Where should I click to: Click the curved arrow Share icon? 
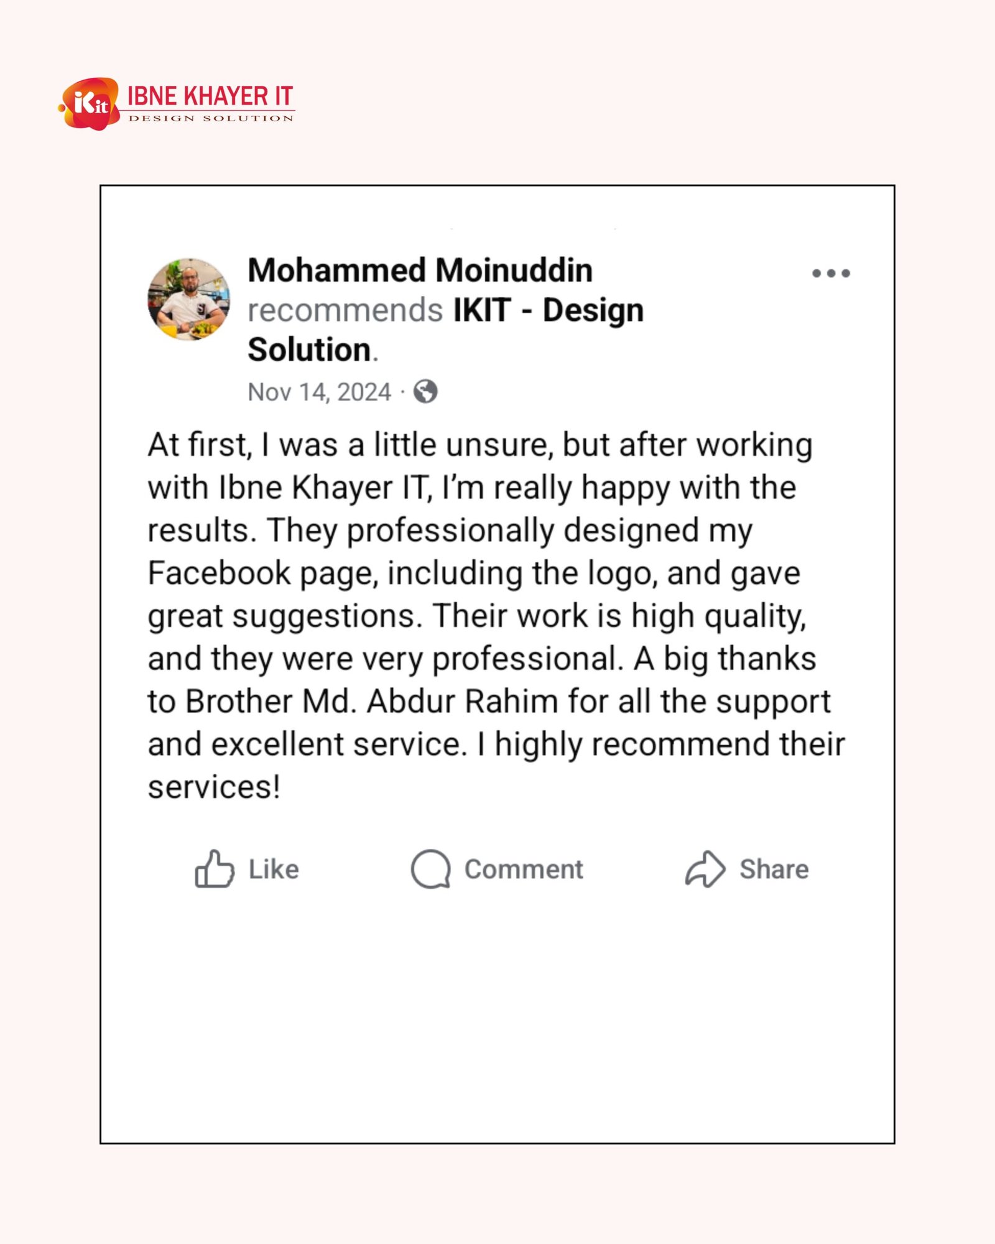click(x=705, y=869)
